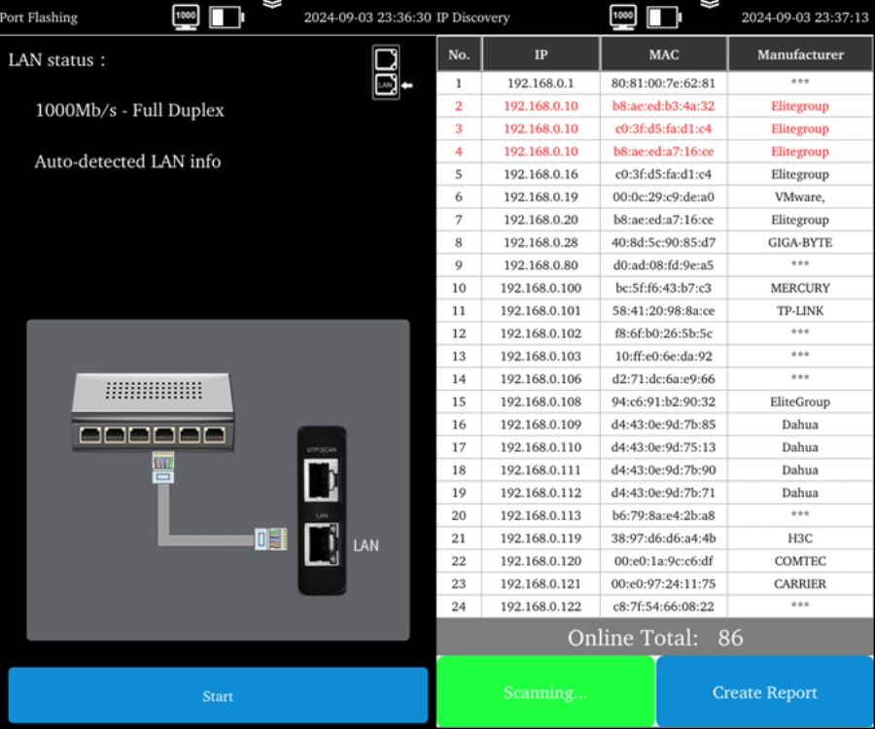
Task: Click the tester's LAN port in the diagram
Action: 321,544
